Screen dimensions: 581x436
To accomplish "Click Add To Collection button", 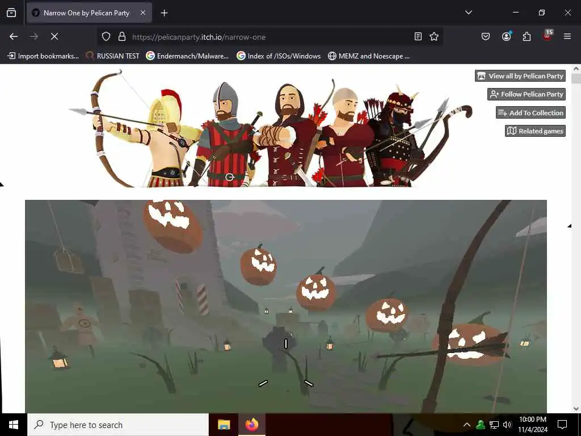I will tap(531, 113).
